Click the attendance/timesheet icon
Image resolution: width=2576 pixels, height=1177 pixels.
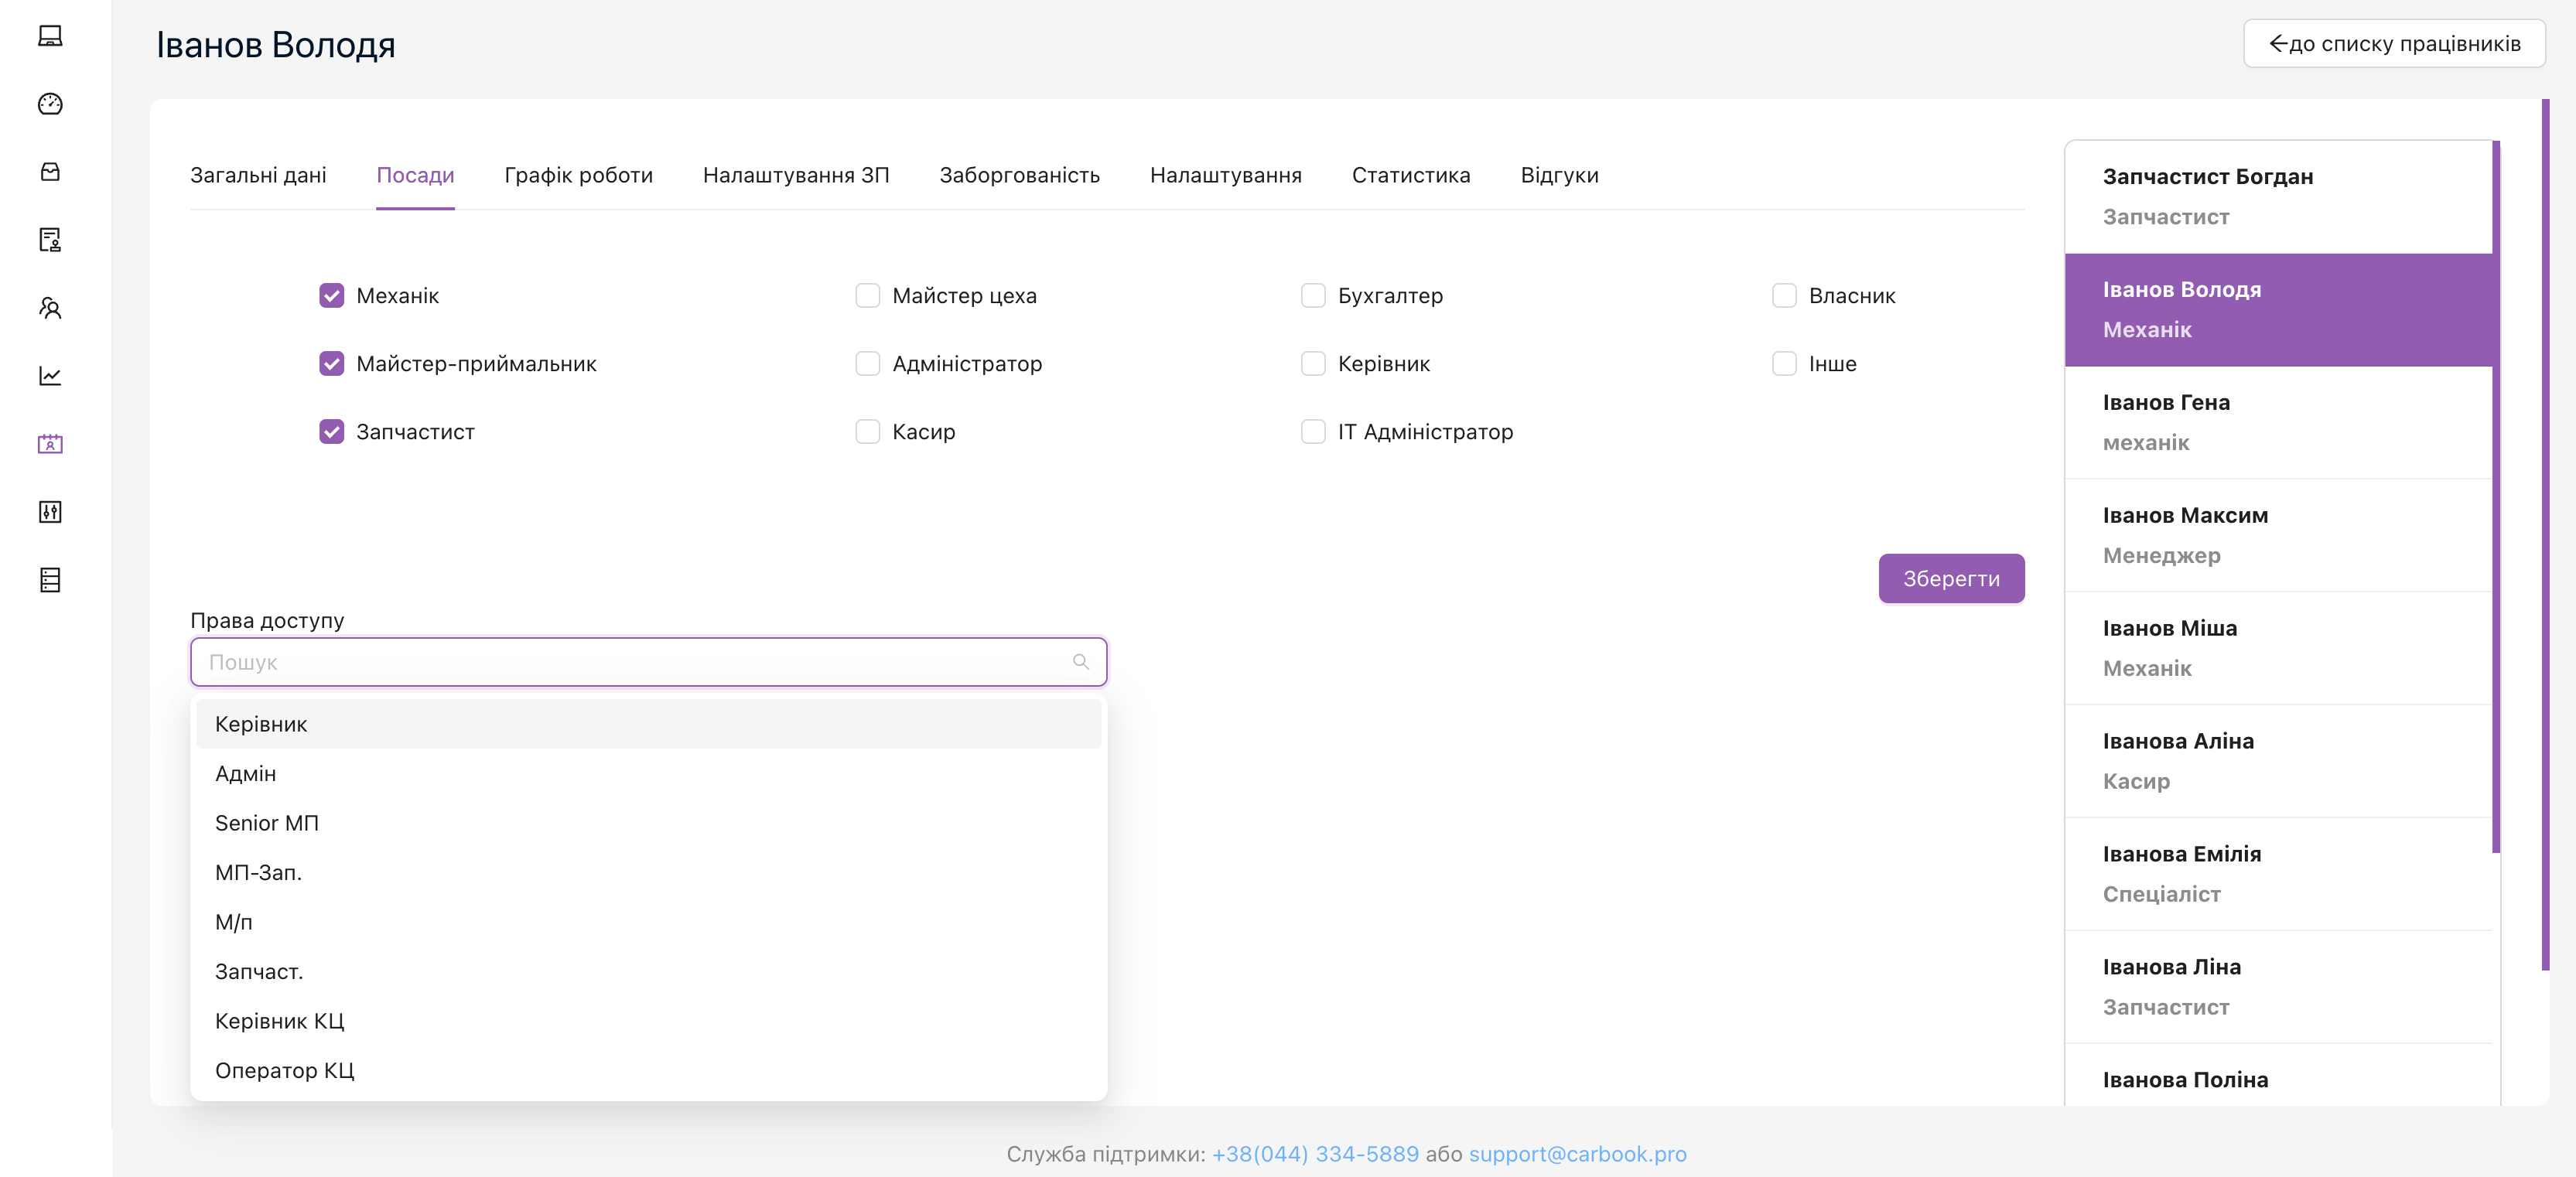pos(50,443)
